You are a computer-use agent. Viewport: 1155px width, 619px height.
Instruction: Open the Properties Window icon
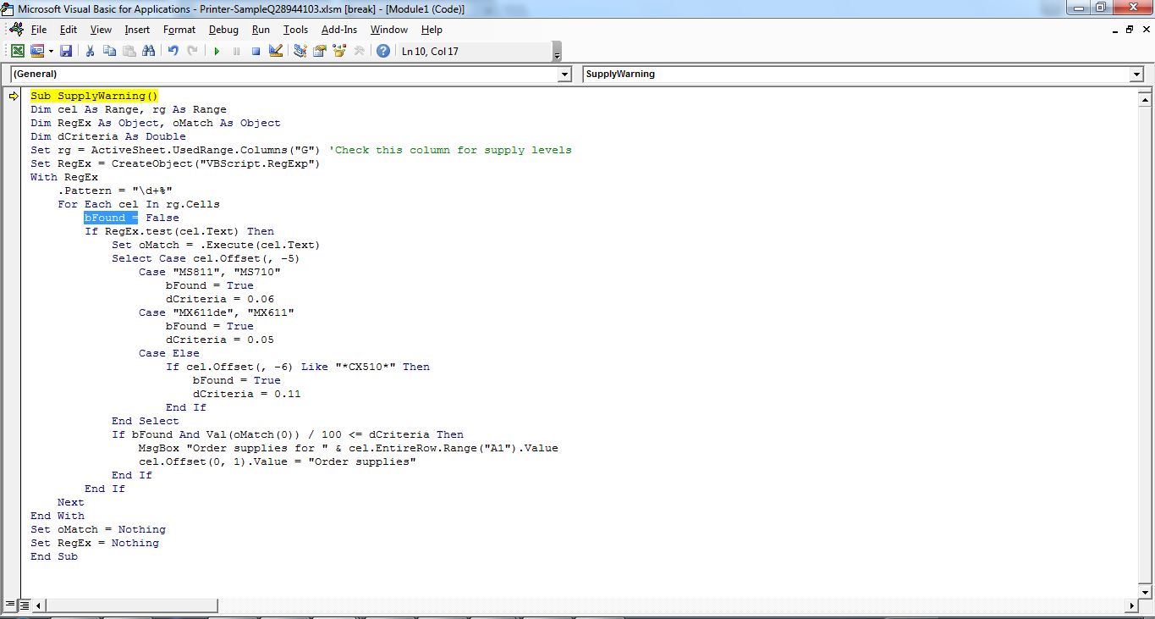pyautogui.click(x=320, y=51)
